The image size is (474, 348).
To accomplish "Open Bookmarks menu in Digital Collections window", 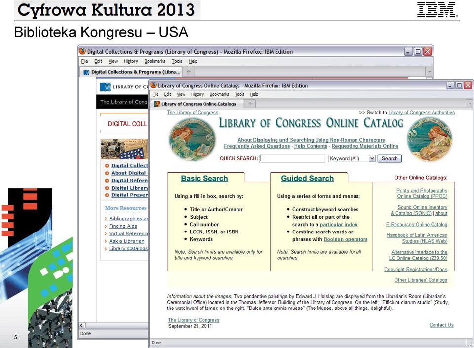I will [155, 61].
